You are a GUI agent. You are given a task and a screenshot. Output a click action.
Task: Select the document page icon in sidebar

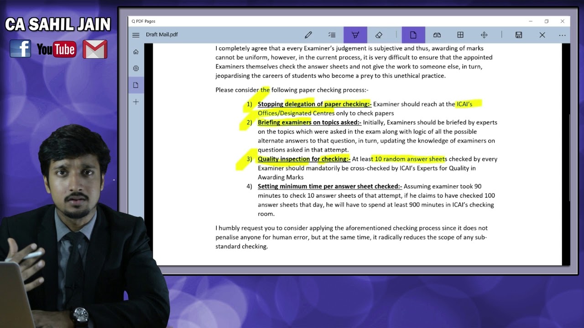pyautogui.click(x=136, y=85)
